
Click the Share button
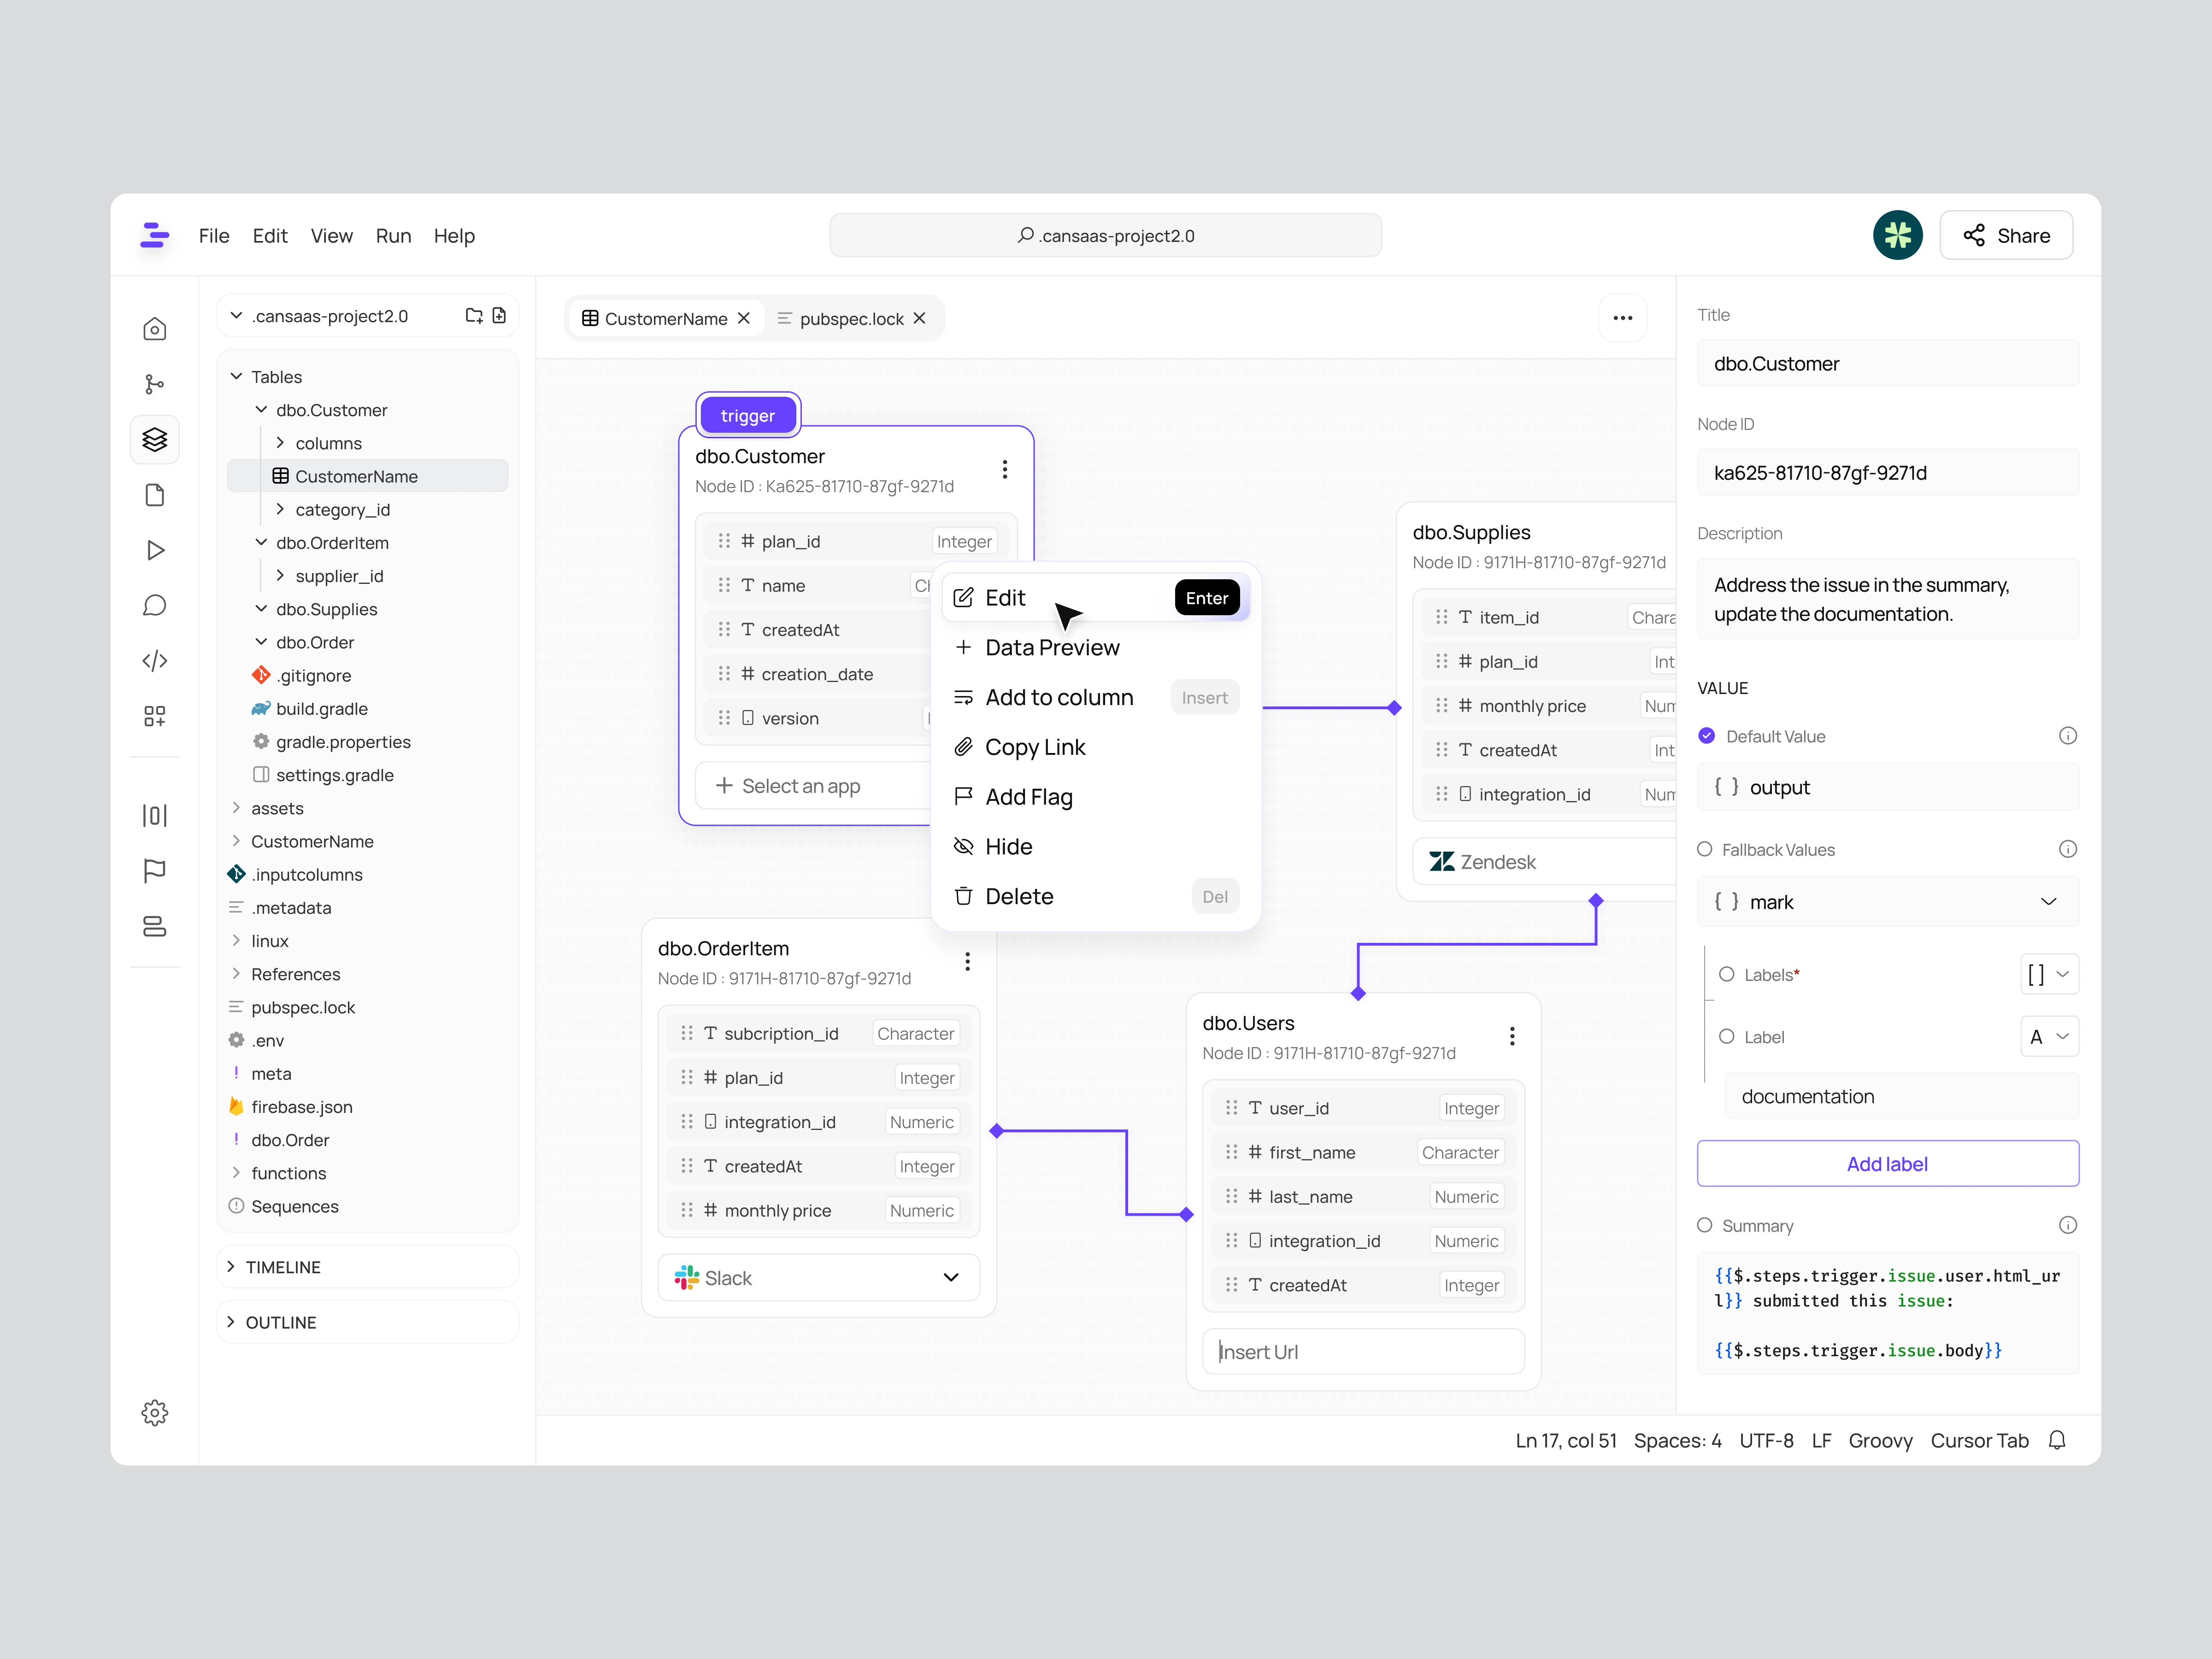tap(2005, 236)
